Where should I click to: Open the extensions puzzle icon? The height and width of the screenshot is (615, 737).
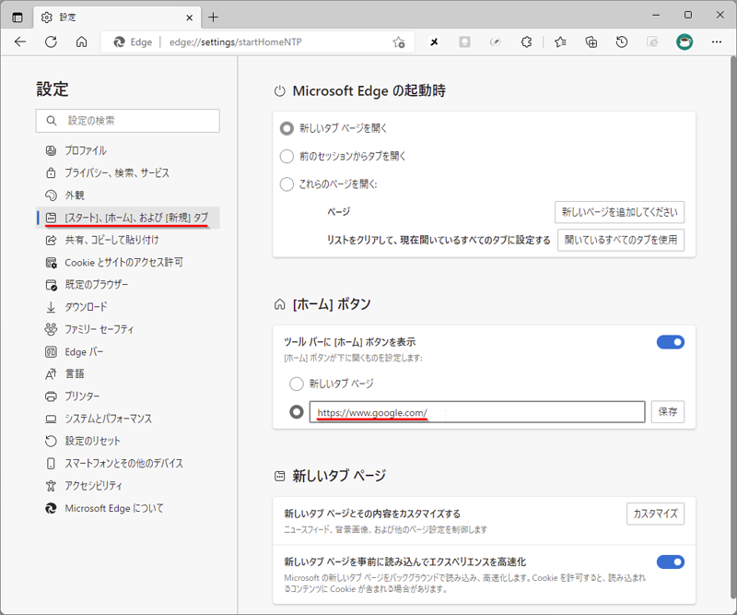[x=526, y=42]
